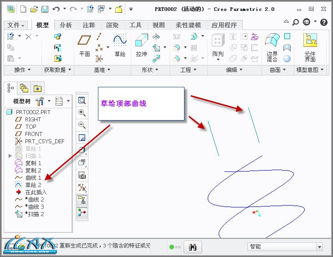
Task: Open the Pattern (阵列) tool
Action: (x=218, y=47)
